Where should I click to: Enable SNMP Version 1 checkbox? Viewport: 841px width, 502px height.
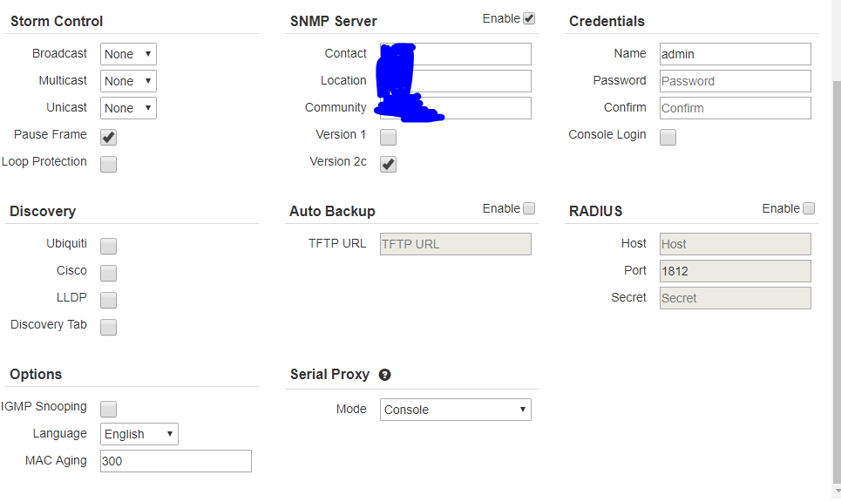click(388, 137)
